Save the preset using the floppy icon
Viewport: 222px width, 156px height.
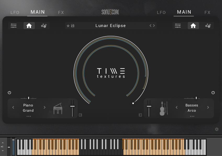pyautogui.click(x=73, y=26)
